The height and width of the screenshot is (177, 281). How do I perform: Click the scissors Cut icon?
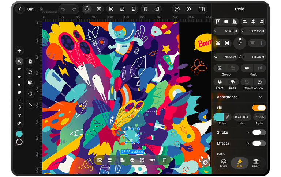click(111, 9)
